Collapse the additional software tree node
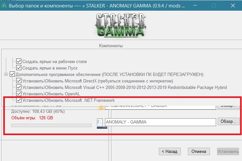The image size is (242, 161). pyautogui.click(x=6, y=74)
